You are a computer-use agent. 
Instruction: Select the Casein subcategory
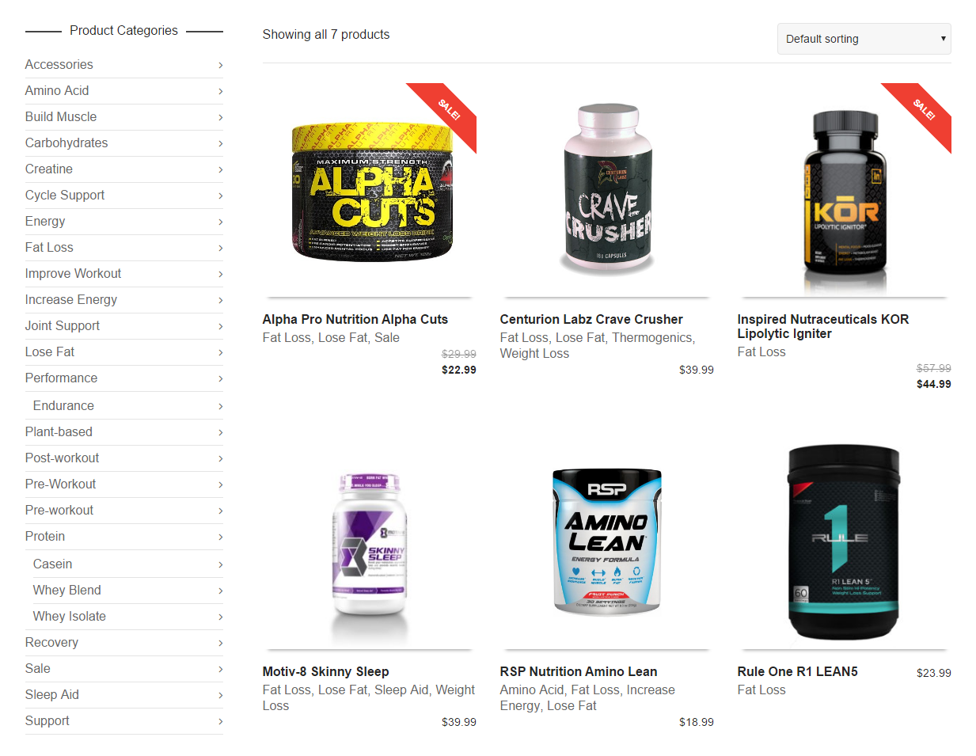pyautogui.click(x=52, y=564)
